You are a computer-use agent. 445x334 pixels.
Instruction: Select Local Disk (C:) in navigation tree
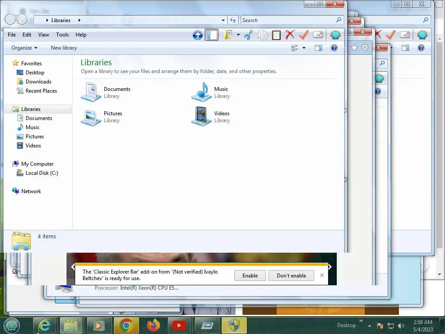[x=41, y=173]
